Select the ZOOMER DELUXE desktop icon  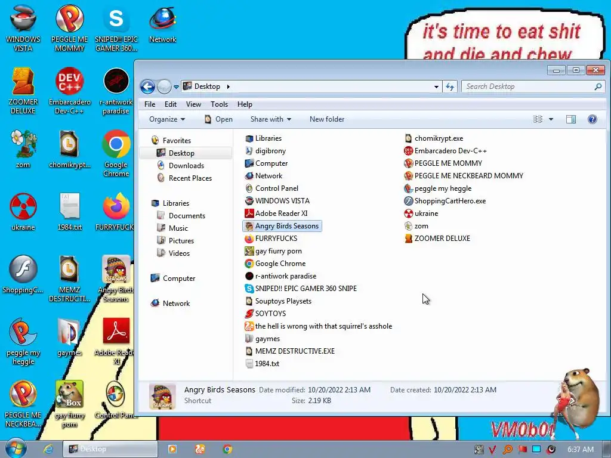point(23,91)
